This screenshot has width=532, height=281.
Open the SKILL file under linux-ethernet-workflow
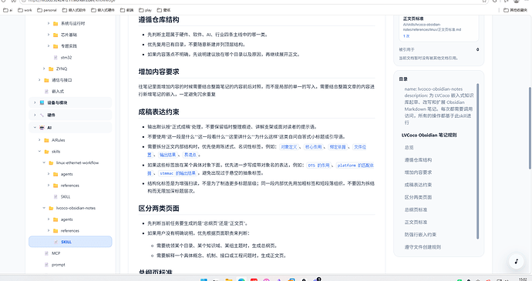click(x=66, y=196)
